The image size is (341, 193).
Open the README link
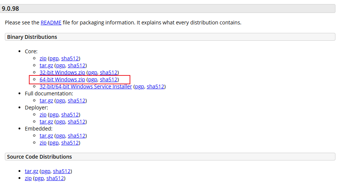tap(51, 23)
